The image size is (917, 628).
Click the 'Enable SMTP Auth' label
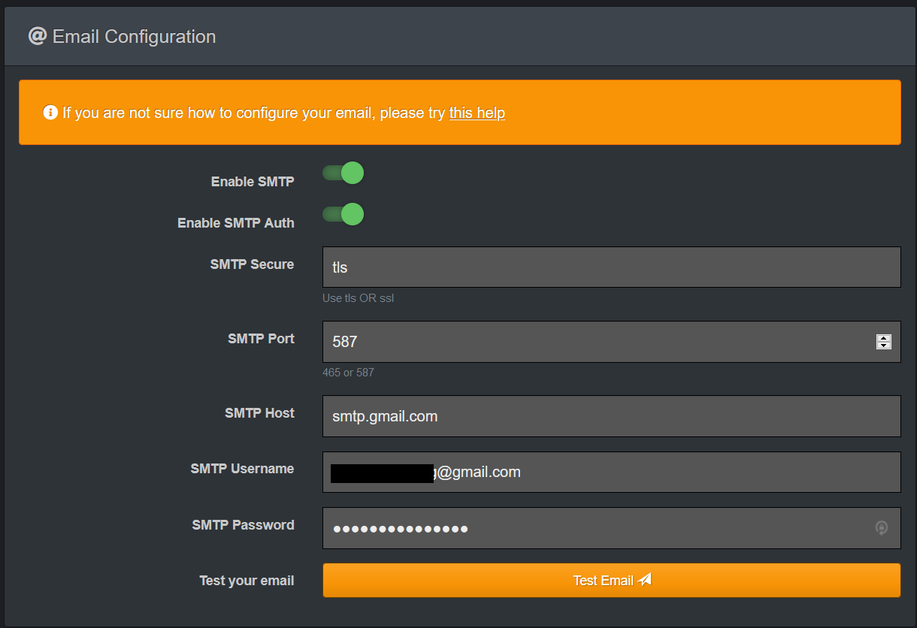tap(236, 223)
